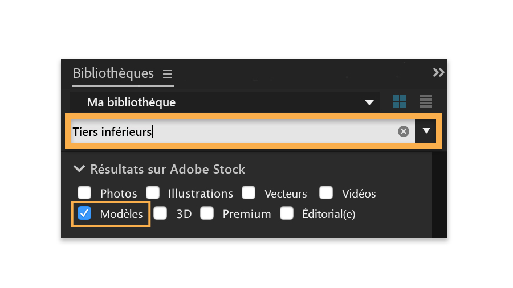513x288 pixels.
Task: Enable the 3D checkbox
Action: click(x=161, y=213)
